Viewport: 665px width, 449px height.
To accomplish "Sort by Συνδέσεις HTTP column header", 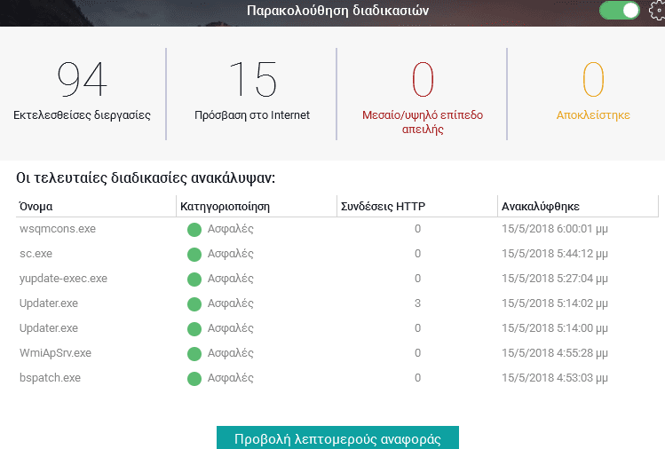I will [x=417, y=207].
